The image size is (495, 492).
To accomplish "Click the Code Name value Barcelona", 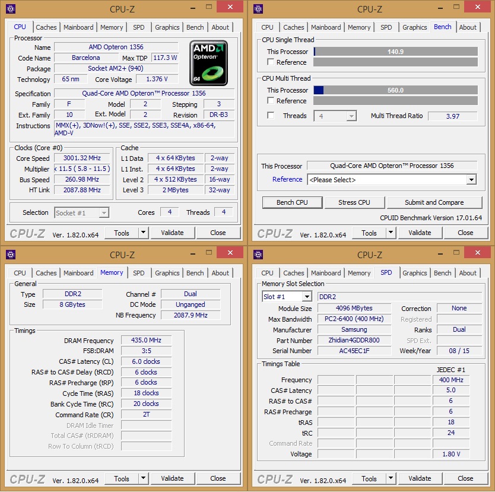I will pos(86,58).
